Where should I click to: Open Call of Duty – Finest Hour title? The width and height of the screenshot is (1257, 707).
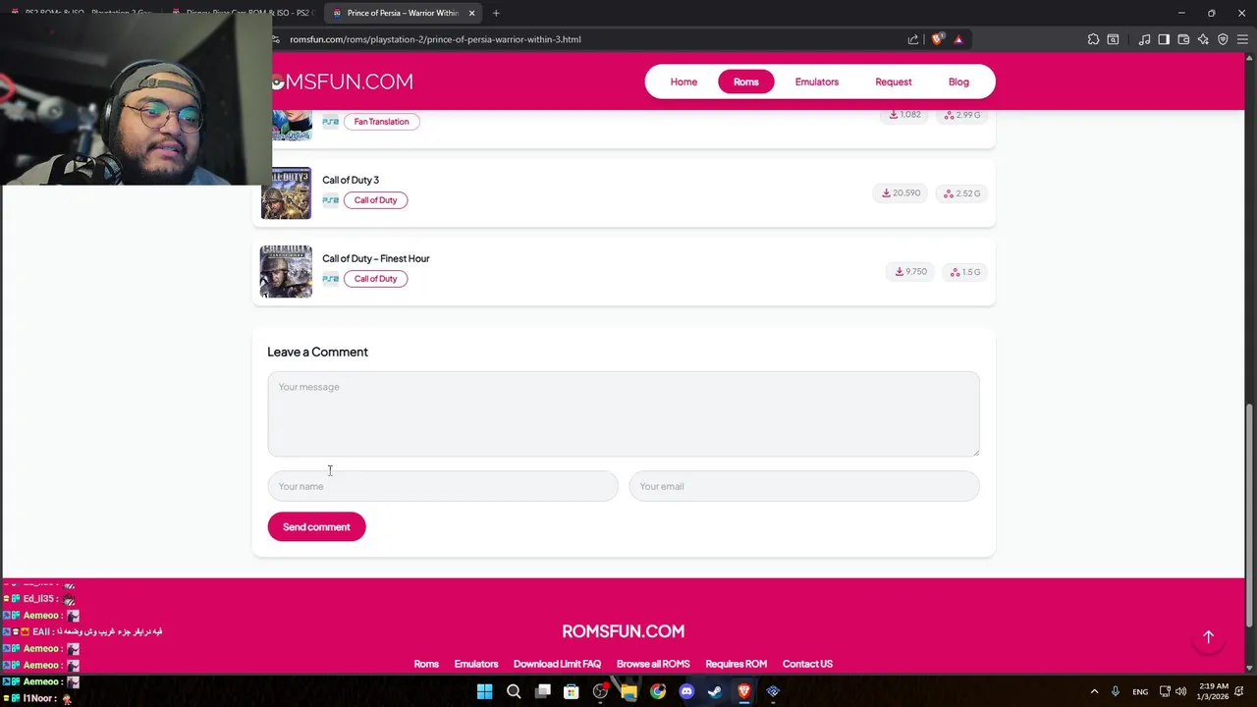376,258
